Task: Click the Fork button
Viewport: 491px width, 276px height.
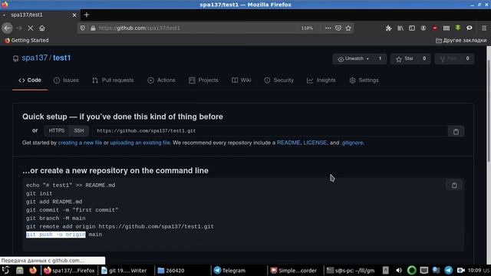Action: click(x=448, y=58)
